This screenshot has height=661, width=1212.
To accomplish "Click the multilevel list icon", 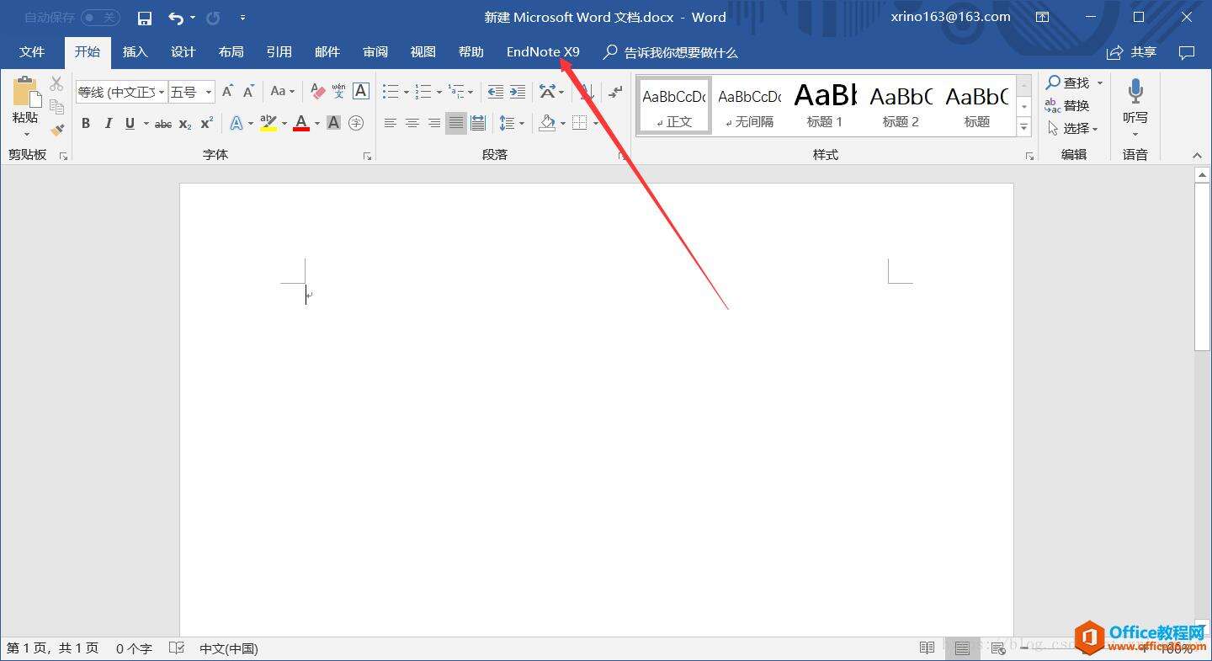I will pyautogui.click(x=456, y=91).
